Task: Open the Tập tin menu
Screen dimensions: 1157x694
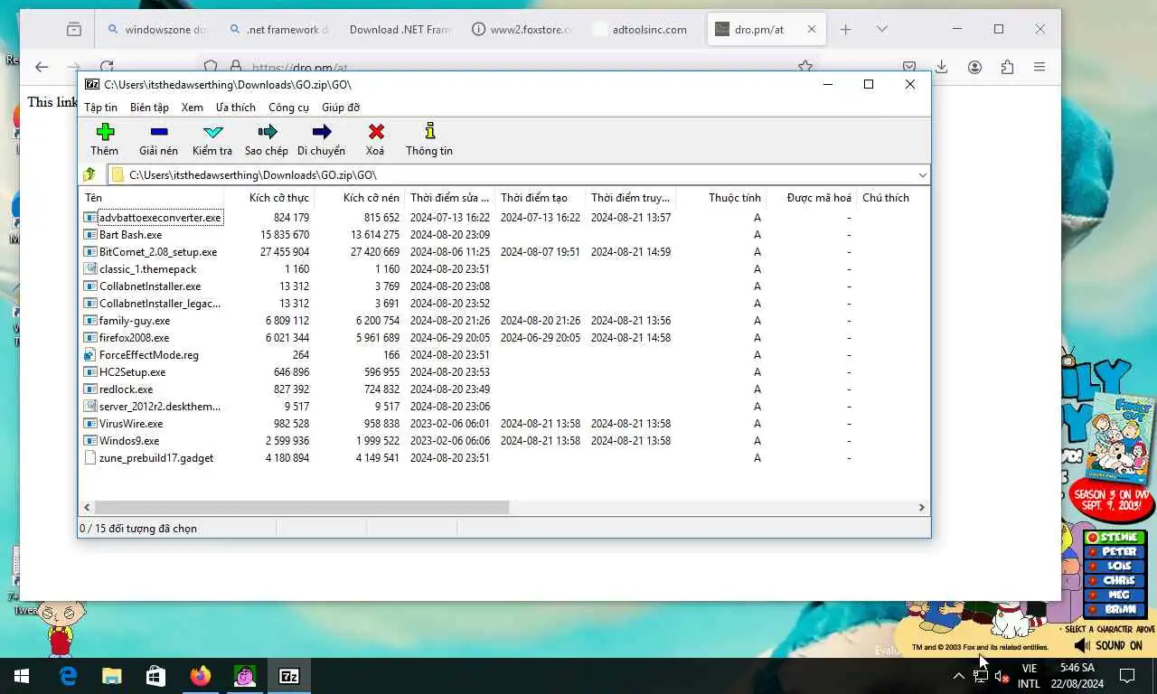Action: 101,108
